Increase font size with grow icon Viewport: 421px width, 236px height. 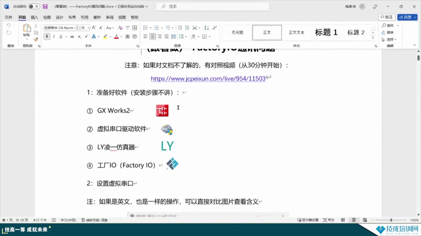click(x=94, y=28)
